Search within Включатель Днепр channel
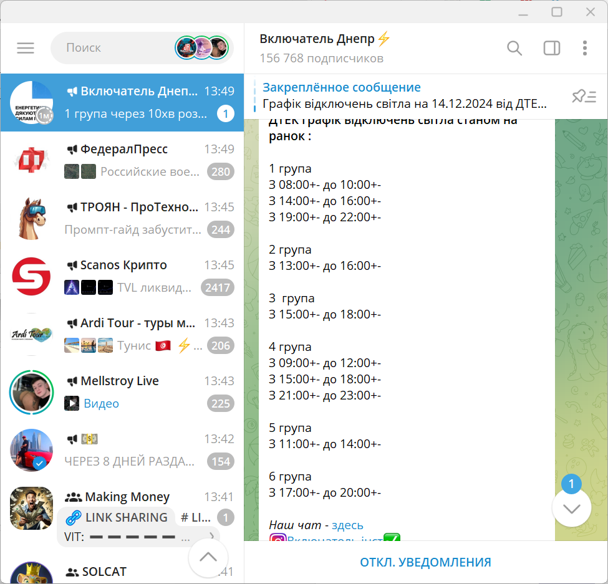The image size is (608, 584). click(x=514, y=48)
